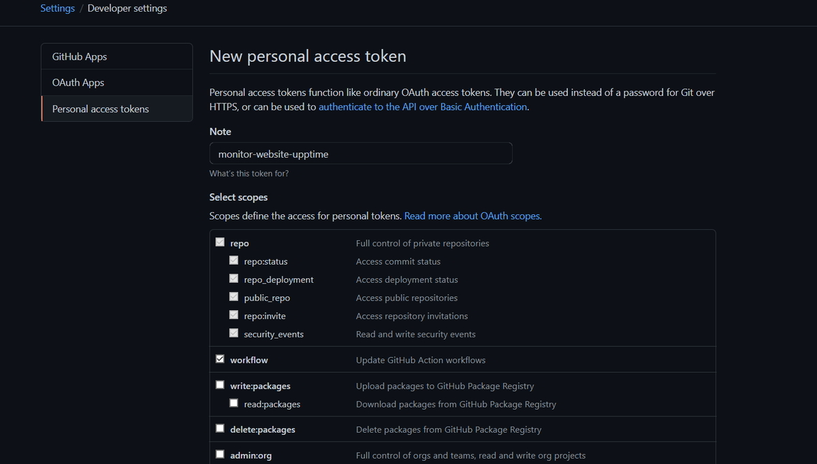This screenshot has width=817, height=464.
Task: Toggle the repo_deployment checkbox
Action: 234,279
